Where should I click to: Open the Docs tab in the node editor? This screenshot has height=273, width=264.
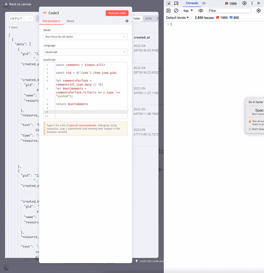click(x=70, y=21)
